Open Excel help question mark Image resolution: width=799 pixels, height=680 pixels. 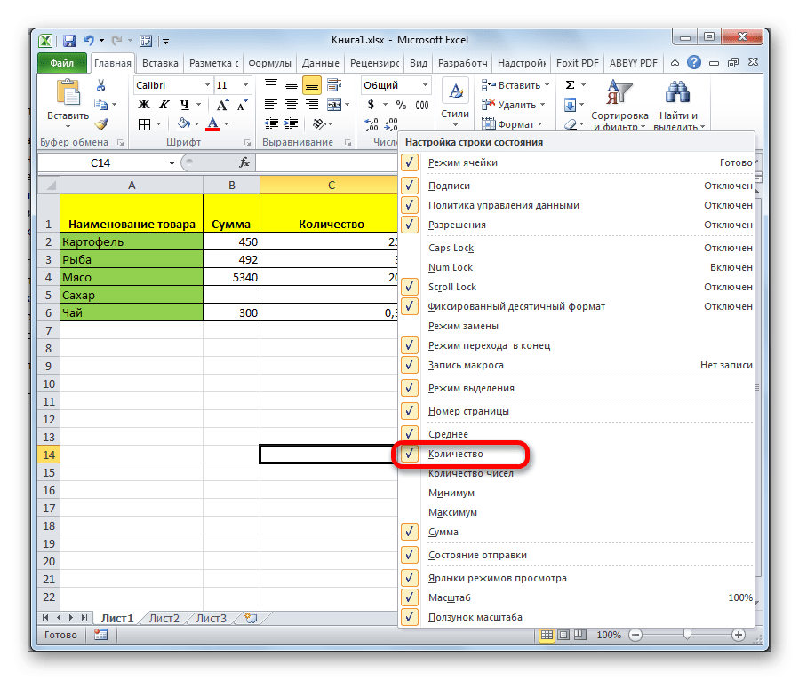[x=693, y=63]
